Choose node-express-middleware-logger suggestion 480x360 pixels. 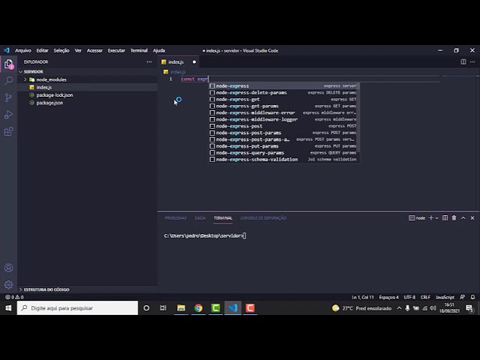[283, 119]
